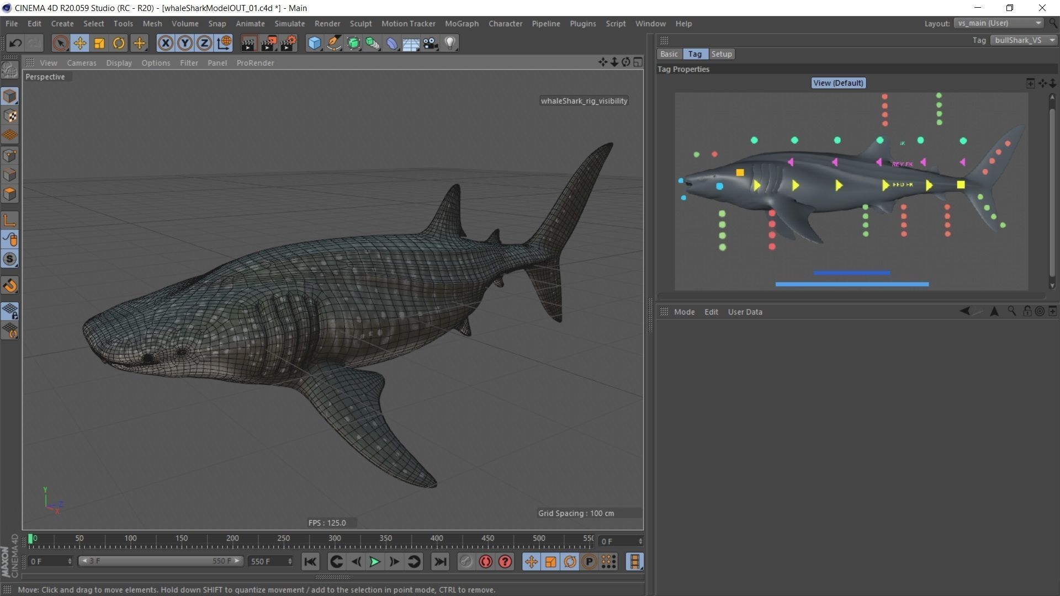
Task: Step to the next frame
Action: click(394, 562)
